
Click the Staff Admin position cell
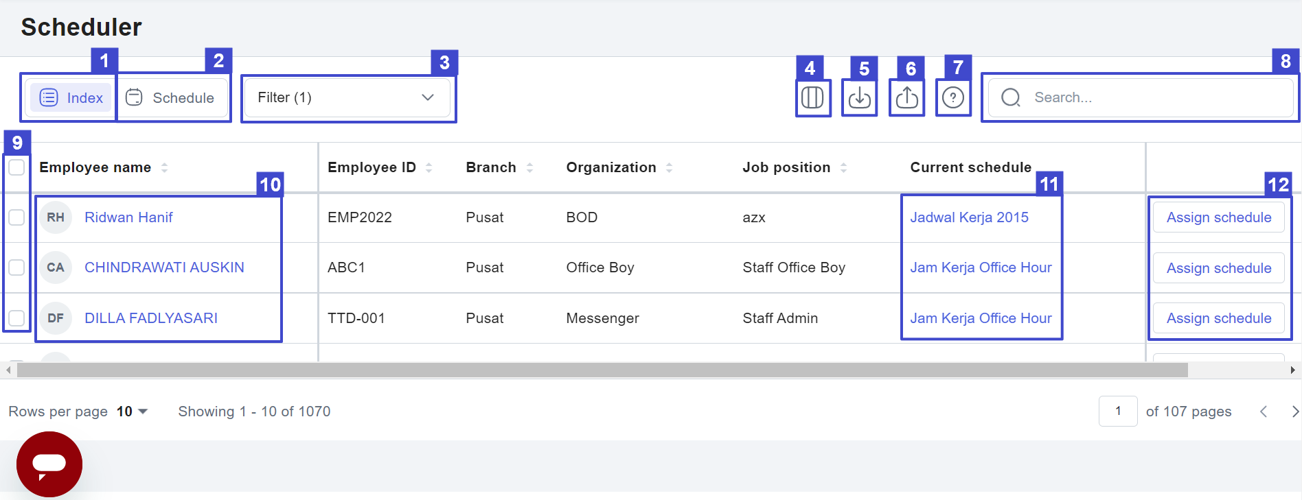pos(780,318)
